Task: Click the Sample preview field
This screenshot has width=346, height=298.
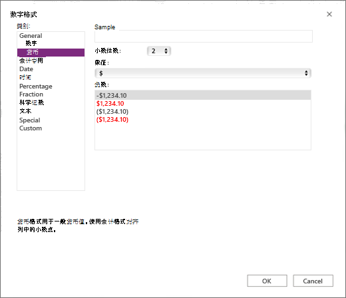Action: point(204,37)
